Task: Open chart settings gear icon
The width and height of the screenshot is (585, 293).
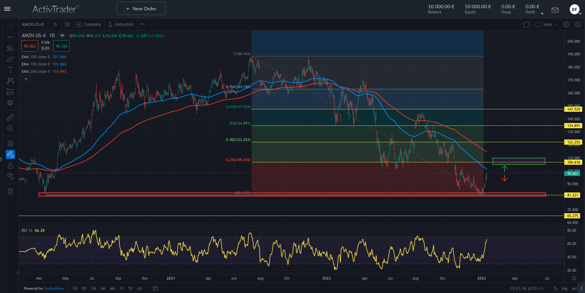Action: point(566,24)
